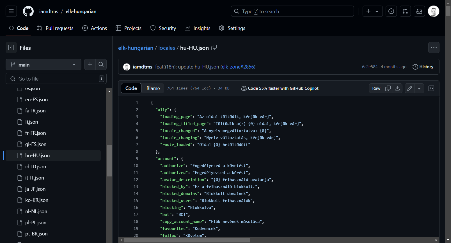Open fa-IR.json in file tree
This screenshot has height=243, width=451.
(x=53, y=111)
